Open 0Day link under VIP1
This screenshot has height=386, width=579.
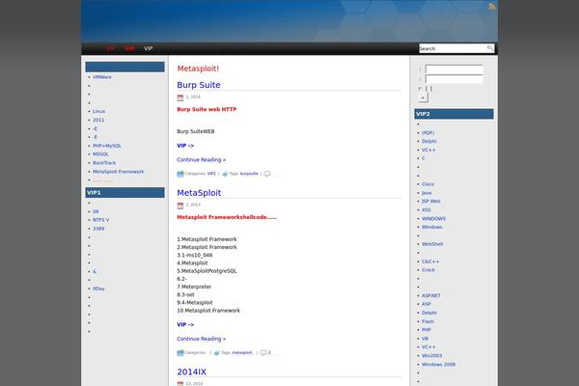pyautogui.click(x=98, y=289)
